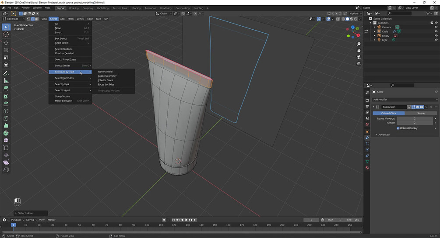Open the Add Modifier dropdown
440x238 pixels.
pyautogui.click(x=404, y=100)
